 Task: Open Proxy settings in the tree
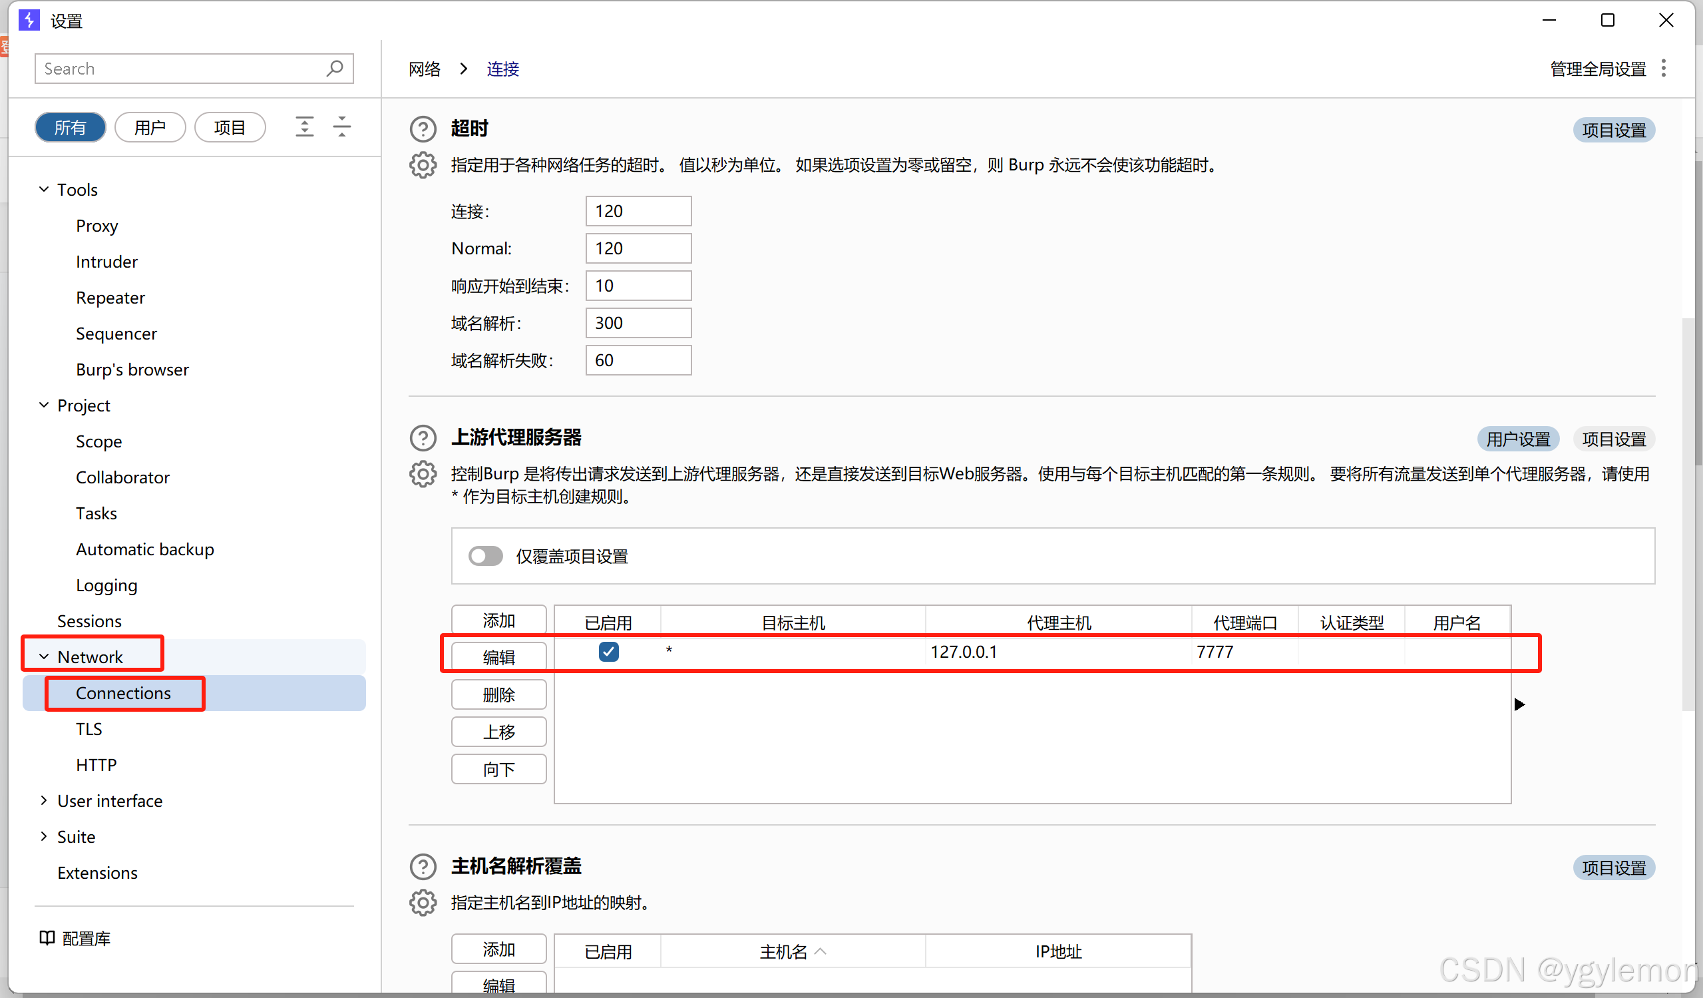pyautogui.click(x=96, y=226)
